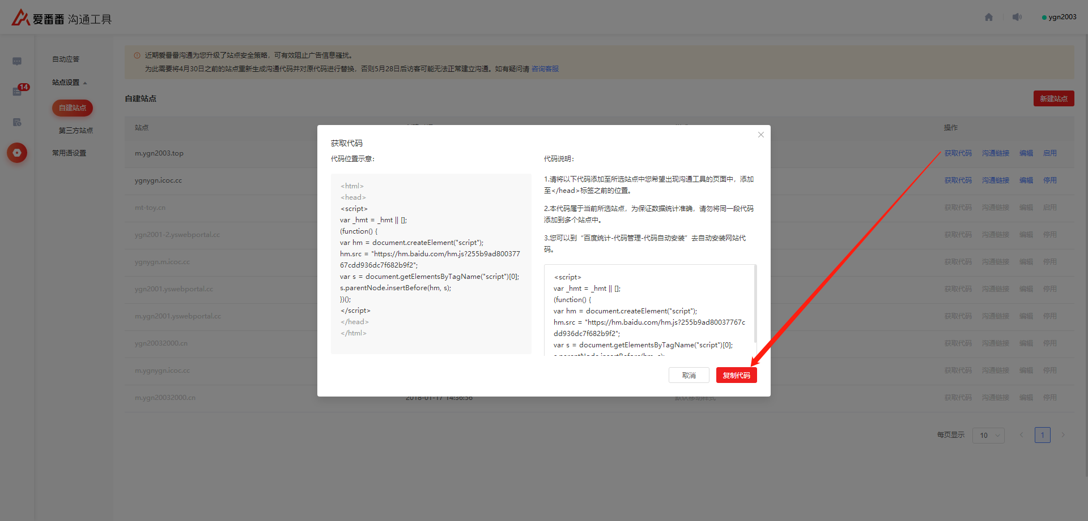Open the chat messages sidebar icon
Image resolution: width=1088 pixels, height=521 pixels.
click(17, 61)
